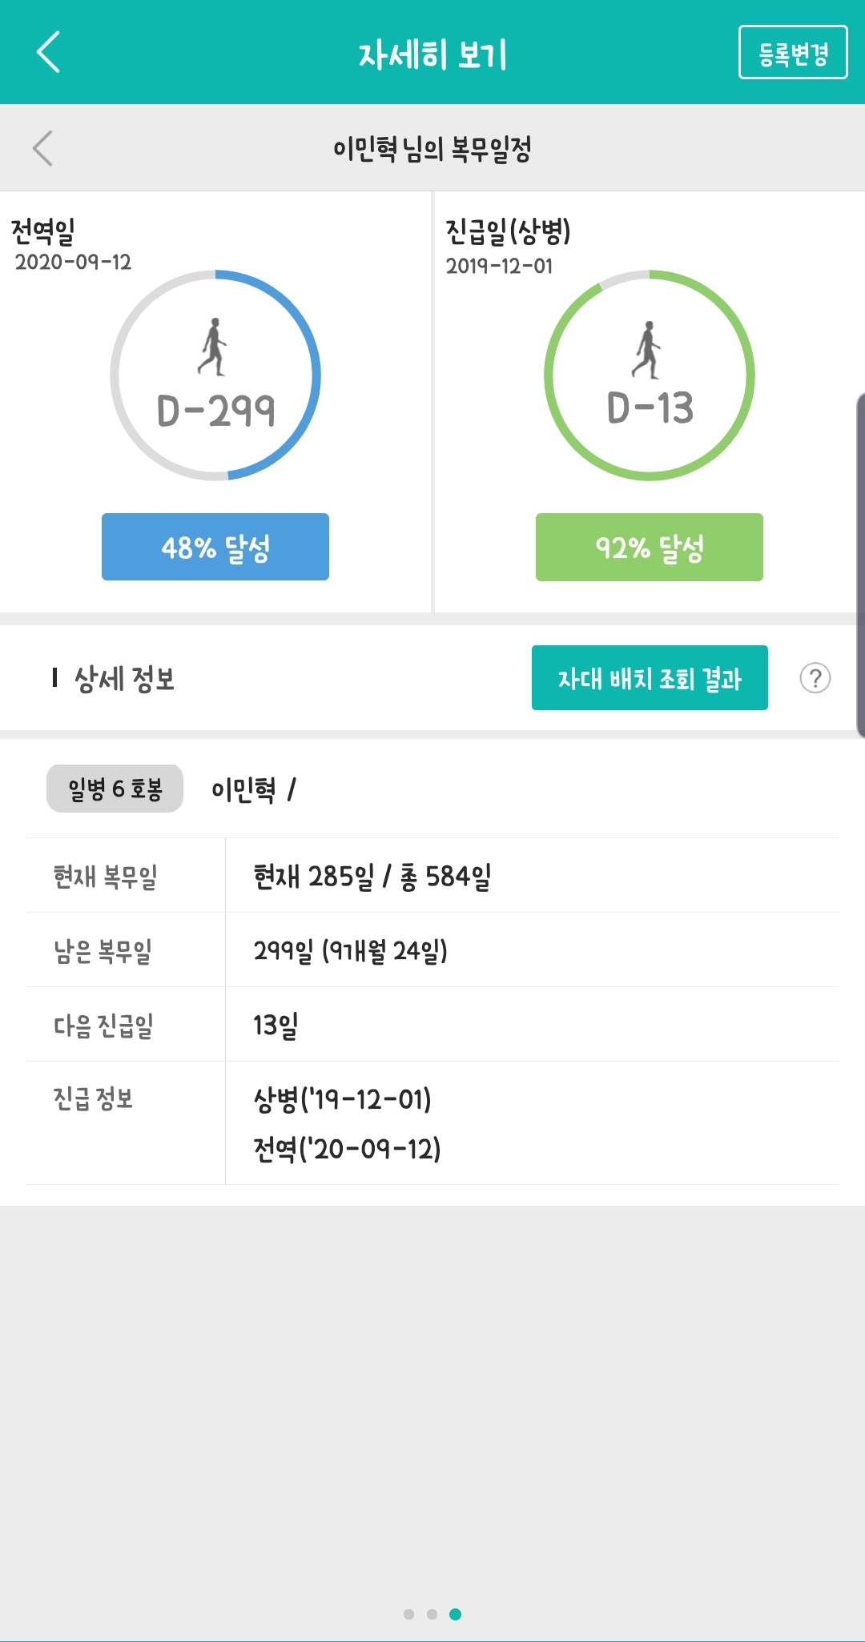This screenshot has height=1642, width=865.
Task: Tap the 48% 달성 progress label
Action: point(214,547)
